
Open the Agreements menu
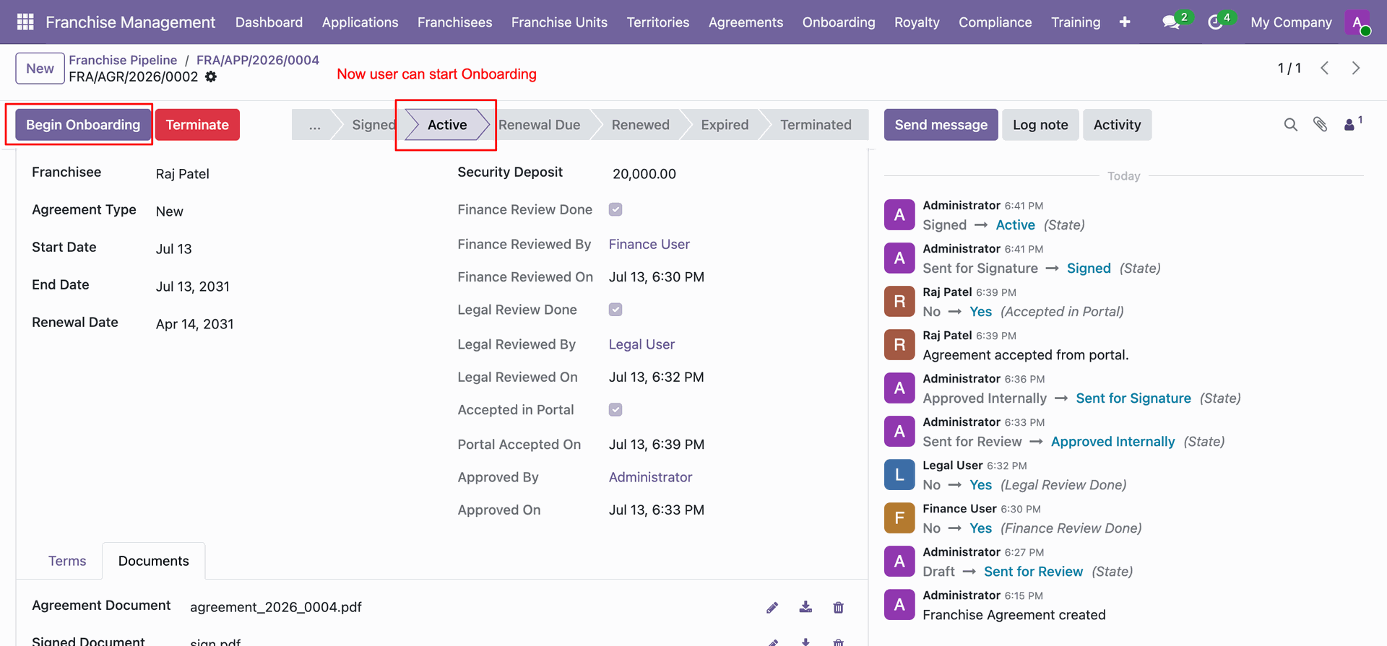746,22
